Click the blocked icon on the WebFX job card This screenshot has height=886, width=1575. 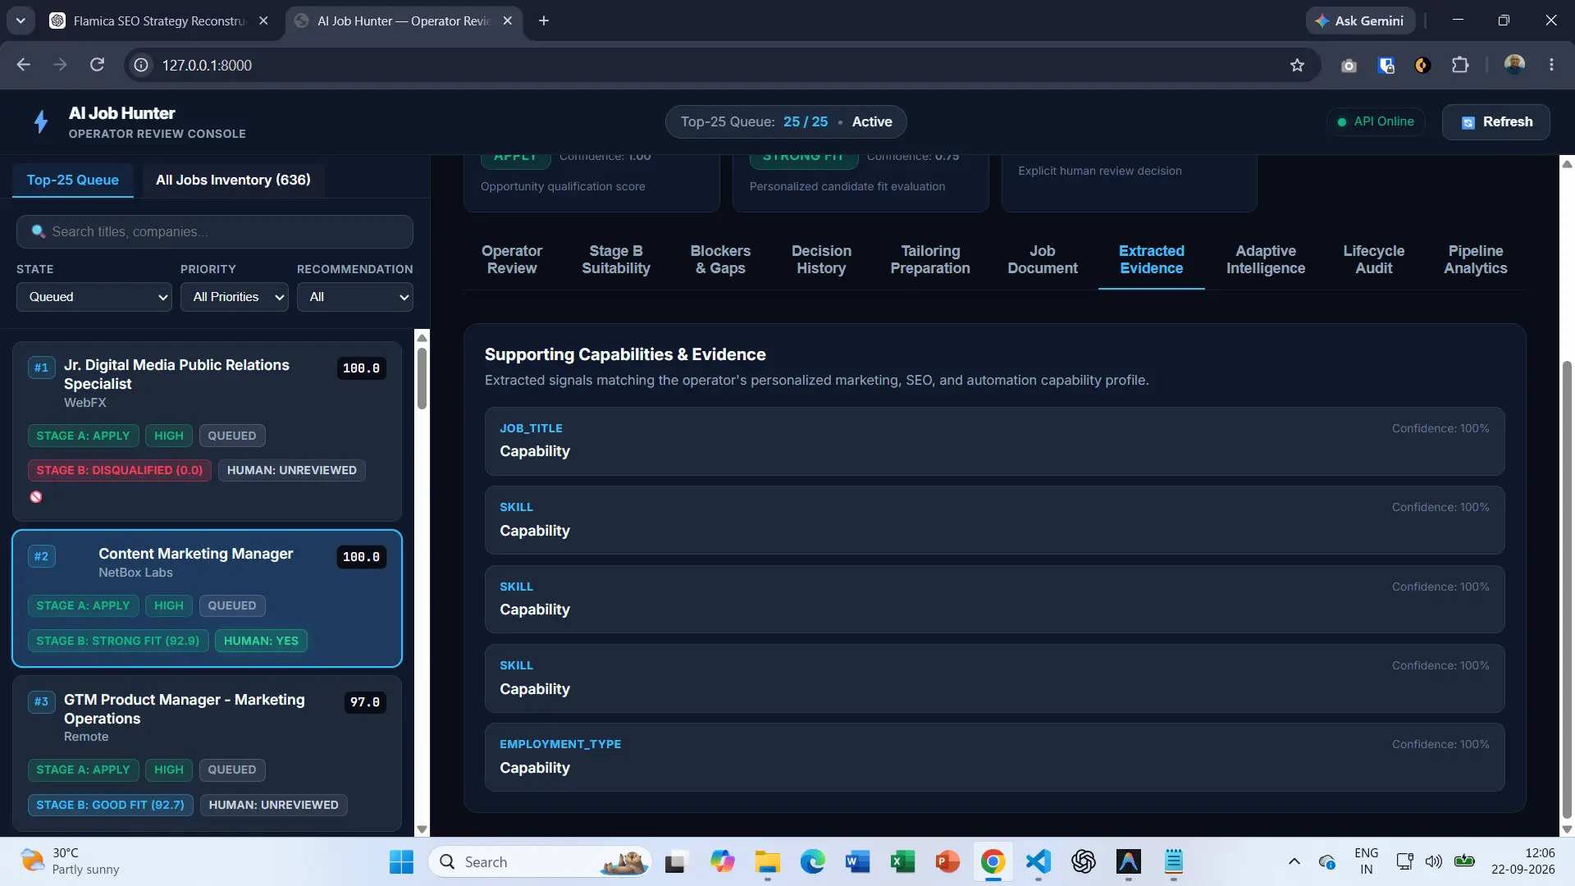coord(36,497)
